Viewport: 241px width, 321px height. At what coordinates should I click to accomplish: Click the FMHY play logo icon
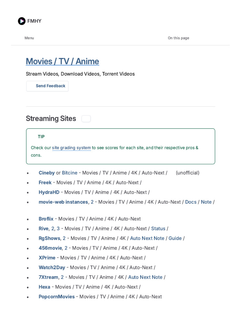pyautogui.click(x=22, y=21)
